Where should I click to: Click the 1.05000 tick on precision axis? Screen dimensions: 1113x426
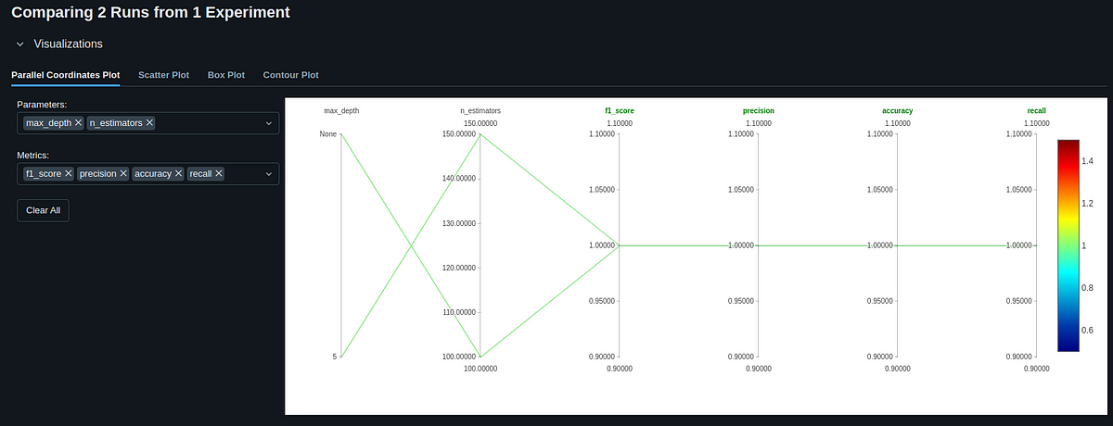click(741, 190)
